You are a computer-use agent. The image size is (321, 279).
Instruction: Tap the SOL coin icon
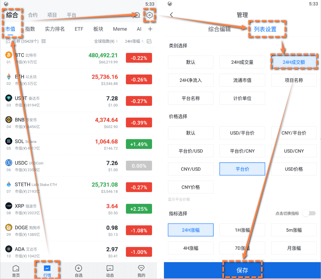click(x=9, y=141)
